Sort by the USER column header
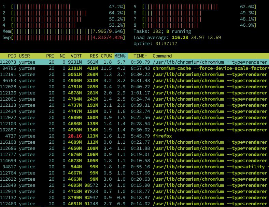The image size is (269, 207). tap(24, 56)
